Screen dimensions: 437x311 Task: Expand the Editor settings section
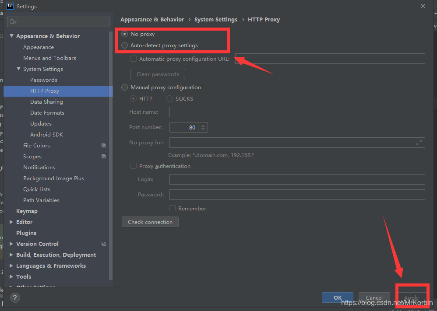11,222
